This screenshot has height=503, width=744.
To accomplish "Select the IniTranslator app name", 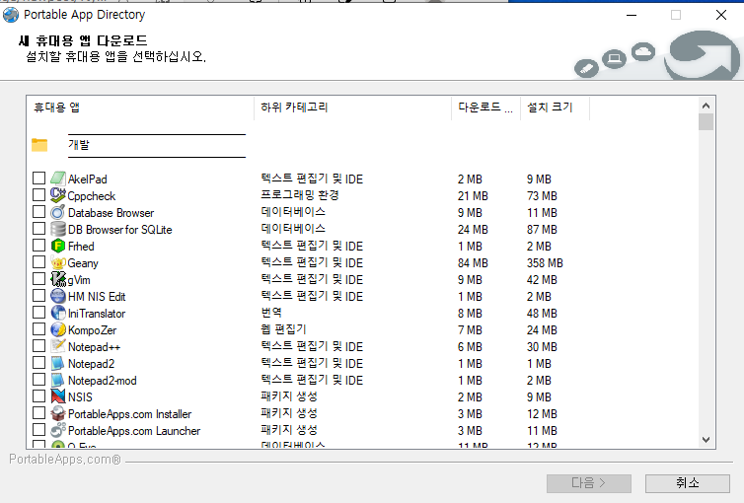I will [97, 314].
